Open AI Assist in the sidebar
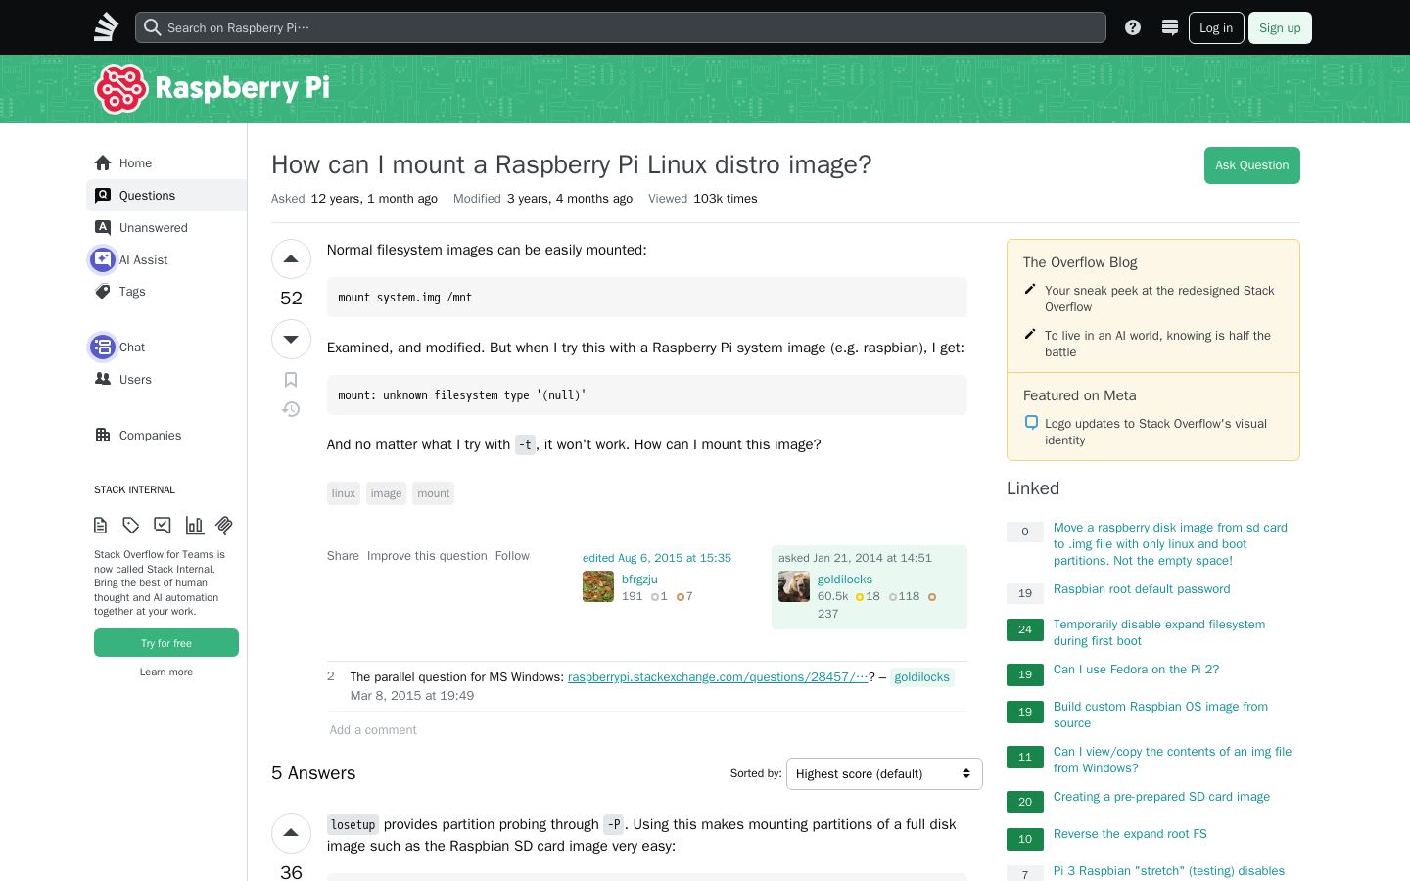1410x881 pixels. (166, 260)
